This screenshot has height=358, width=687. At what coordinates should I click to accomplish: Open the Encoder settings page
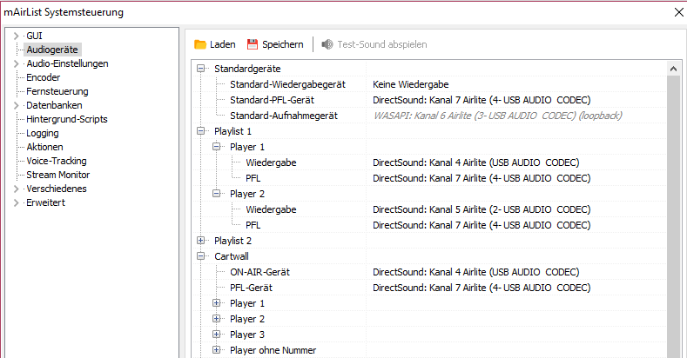tap(44, 77)
